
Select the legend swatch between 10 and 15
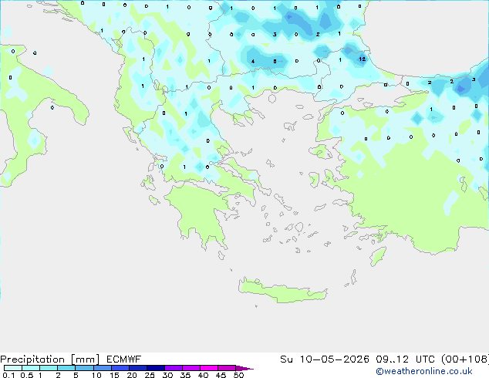[x=102, y=368]
